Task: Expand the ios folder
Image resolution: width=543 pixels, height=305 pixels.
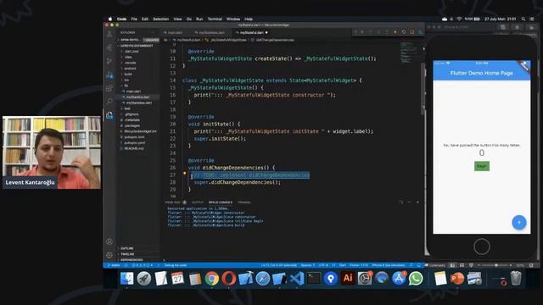Action: point(126,80)
